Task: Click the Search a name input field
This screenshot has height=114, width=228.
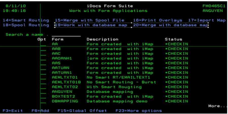Action: click(x=66, y=35)
